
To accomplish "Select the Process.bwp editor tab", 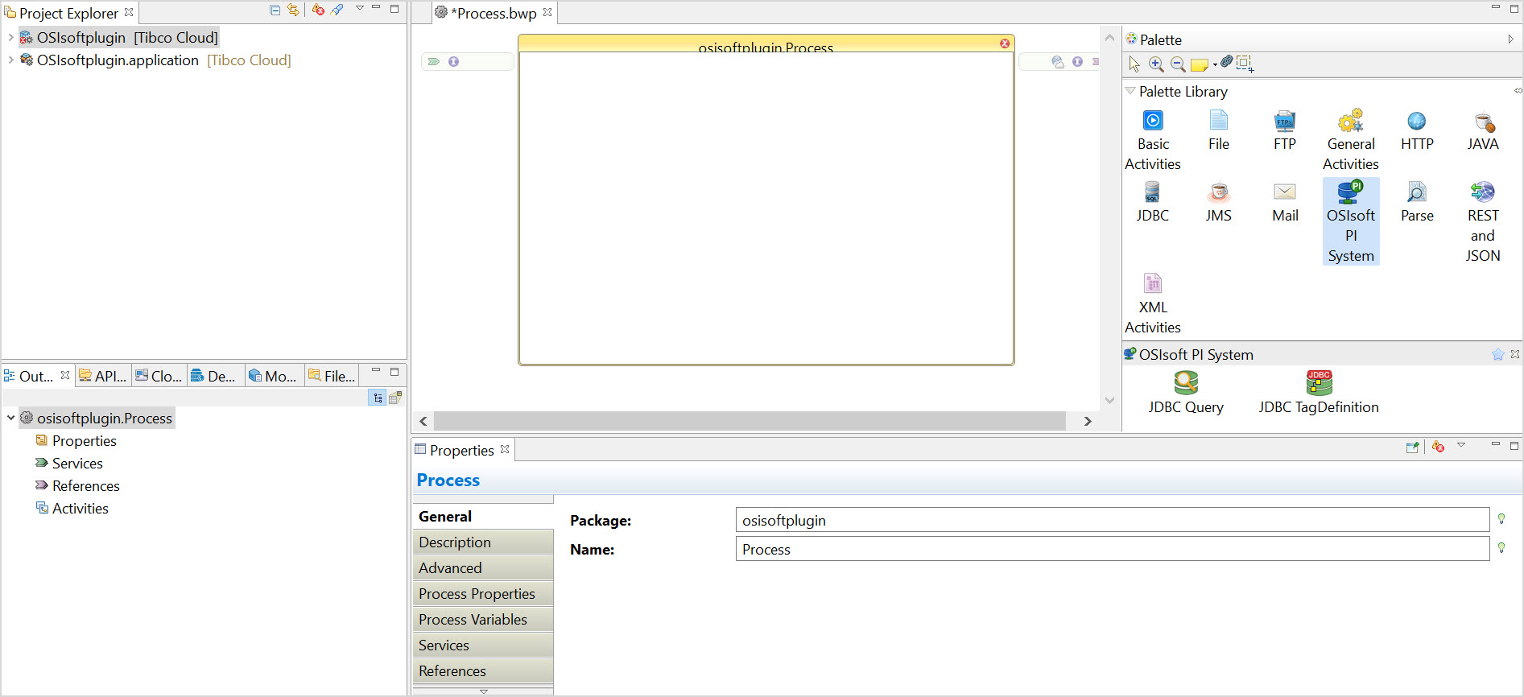I will tap(494, 13).
